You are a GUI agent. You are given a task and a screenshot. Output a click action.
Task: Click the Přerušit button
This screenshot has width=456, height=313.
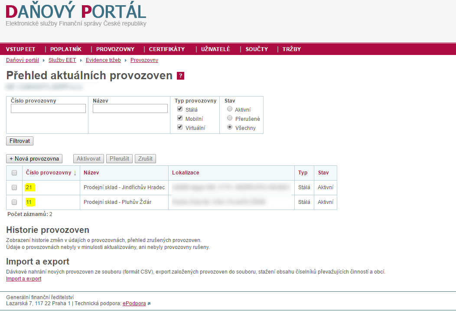coord(120,159)
